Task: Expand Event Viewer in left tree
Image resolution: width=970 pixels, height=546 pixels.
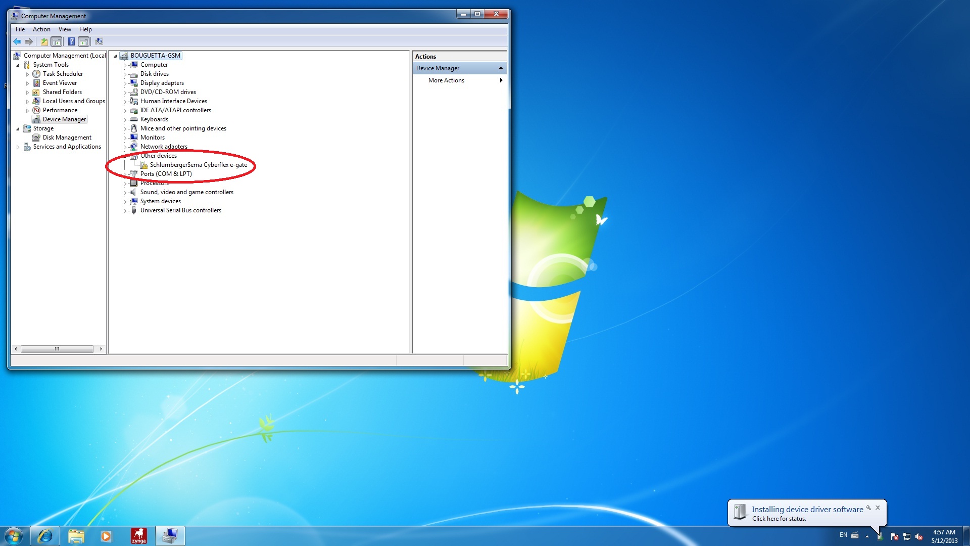Action: [x=27, y=83]
